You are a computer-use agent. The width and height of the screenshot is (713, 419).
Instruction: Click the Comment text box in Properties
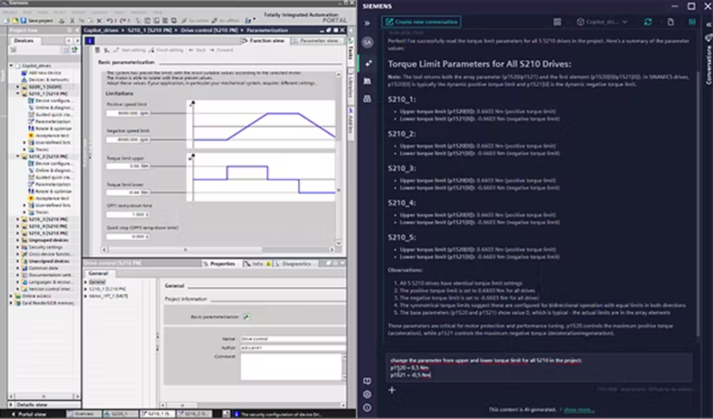(291, 367)
